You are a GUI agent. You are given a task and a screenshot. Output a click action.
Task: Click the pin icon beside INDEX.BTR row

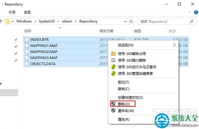point(16,40)
